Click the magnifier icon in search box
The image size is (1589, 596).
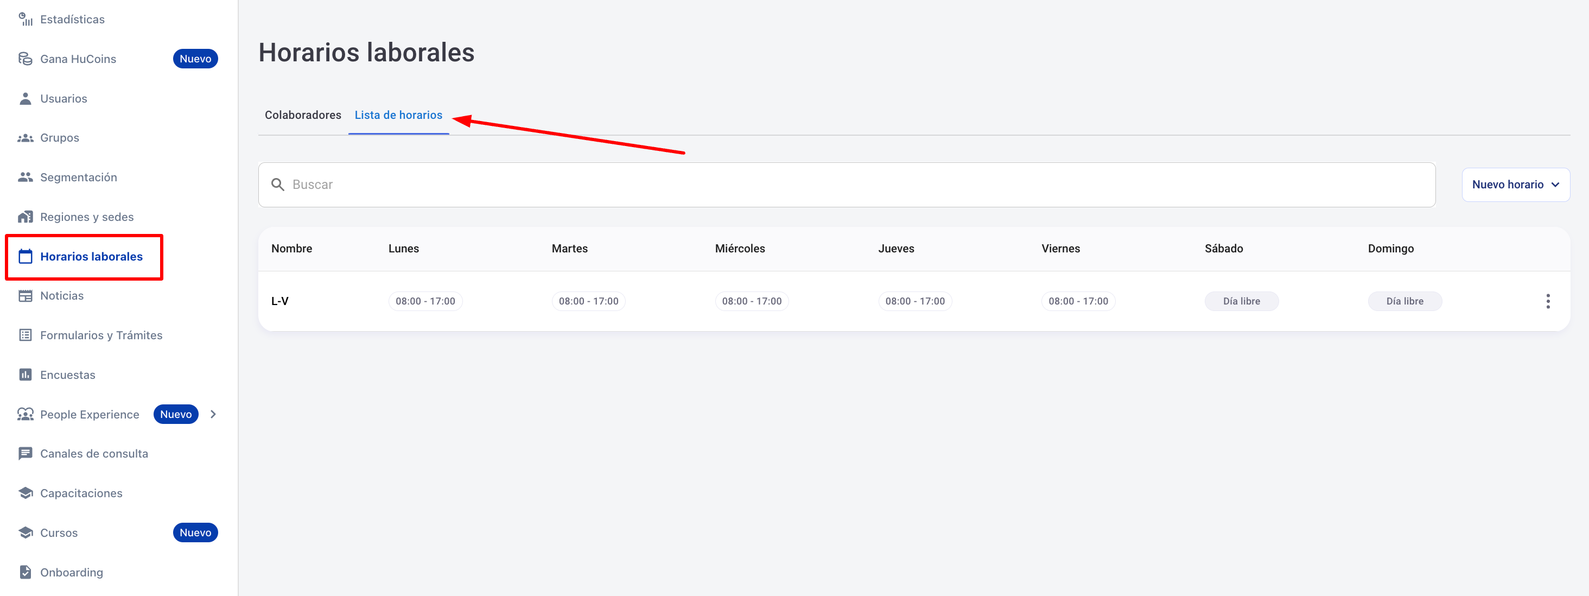click(277, 185)
